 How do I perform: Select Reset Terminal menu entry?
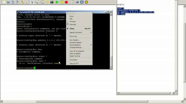click(79, 56)
